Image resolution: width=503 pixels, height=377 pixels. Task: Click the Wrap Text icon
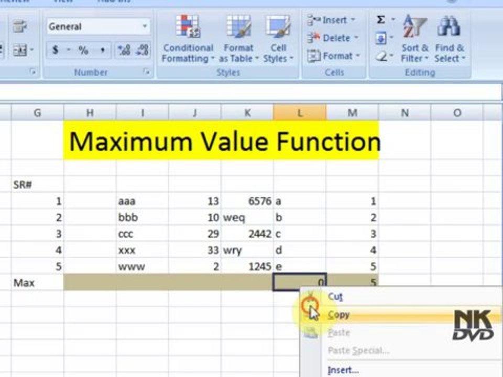(x=19, y=26)
